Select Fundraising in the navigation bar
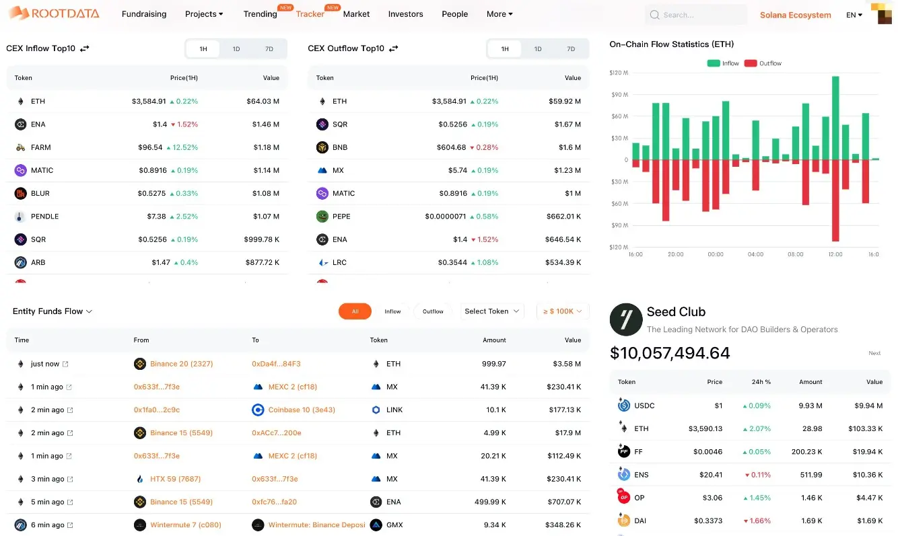898x536 pixels. pos(144,13)
